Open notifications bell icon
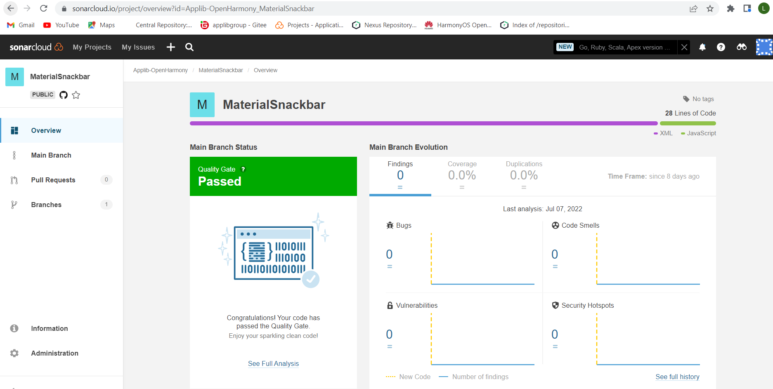773x389 pixels. point(702,47)
